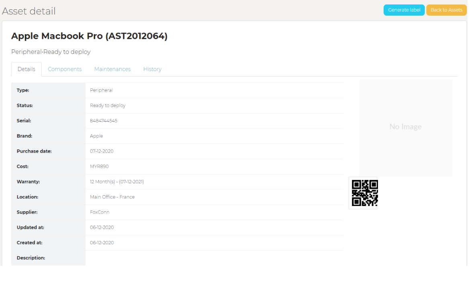
Task: Click the Asset detail page heading
Action: pos(29,11)
